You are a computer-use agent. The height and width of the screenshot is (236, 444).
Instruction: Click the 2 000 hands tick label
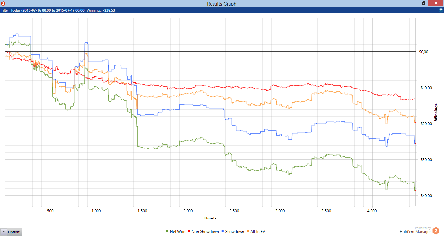pyautogui.click(x=188, y=211)
